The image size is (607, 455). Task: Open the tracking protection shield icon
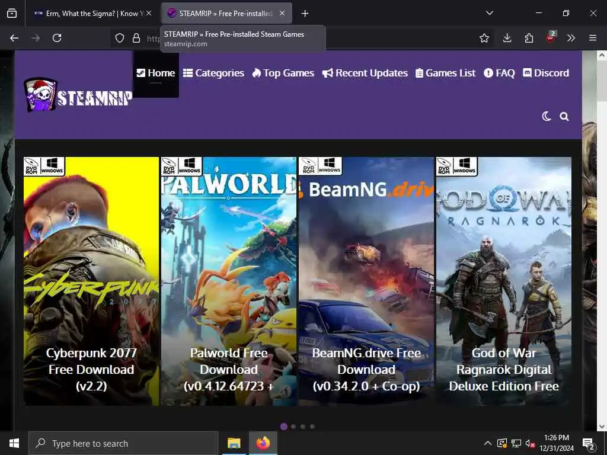coord(120,38)
